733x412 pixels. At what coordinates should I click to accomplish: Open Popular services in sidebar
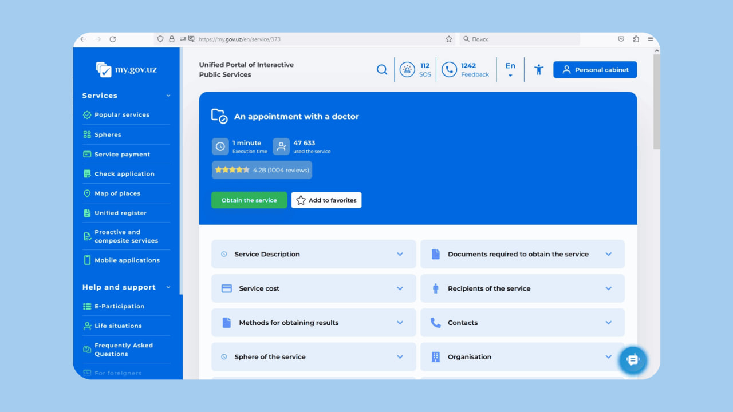click(x=122, y=115)
